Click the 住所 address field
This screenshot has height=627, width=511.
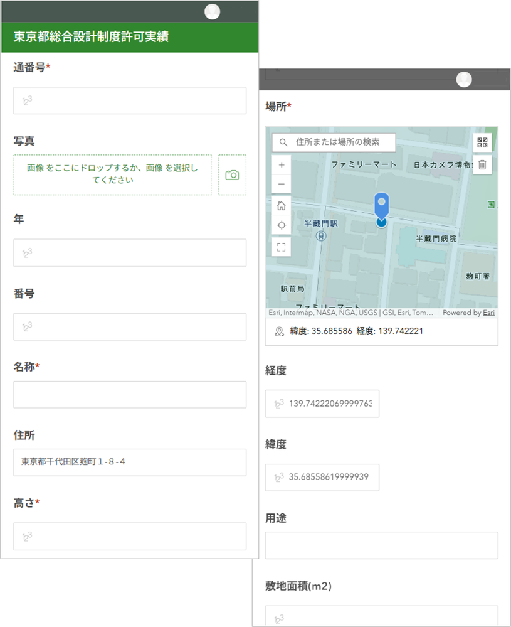click(x=130, y=463)
